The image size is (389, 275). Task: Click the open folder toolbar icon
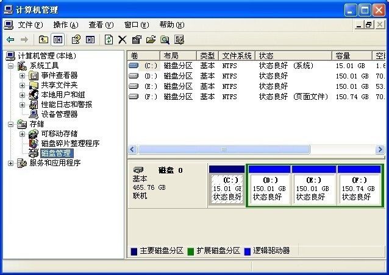(151, 40)
